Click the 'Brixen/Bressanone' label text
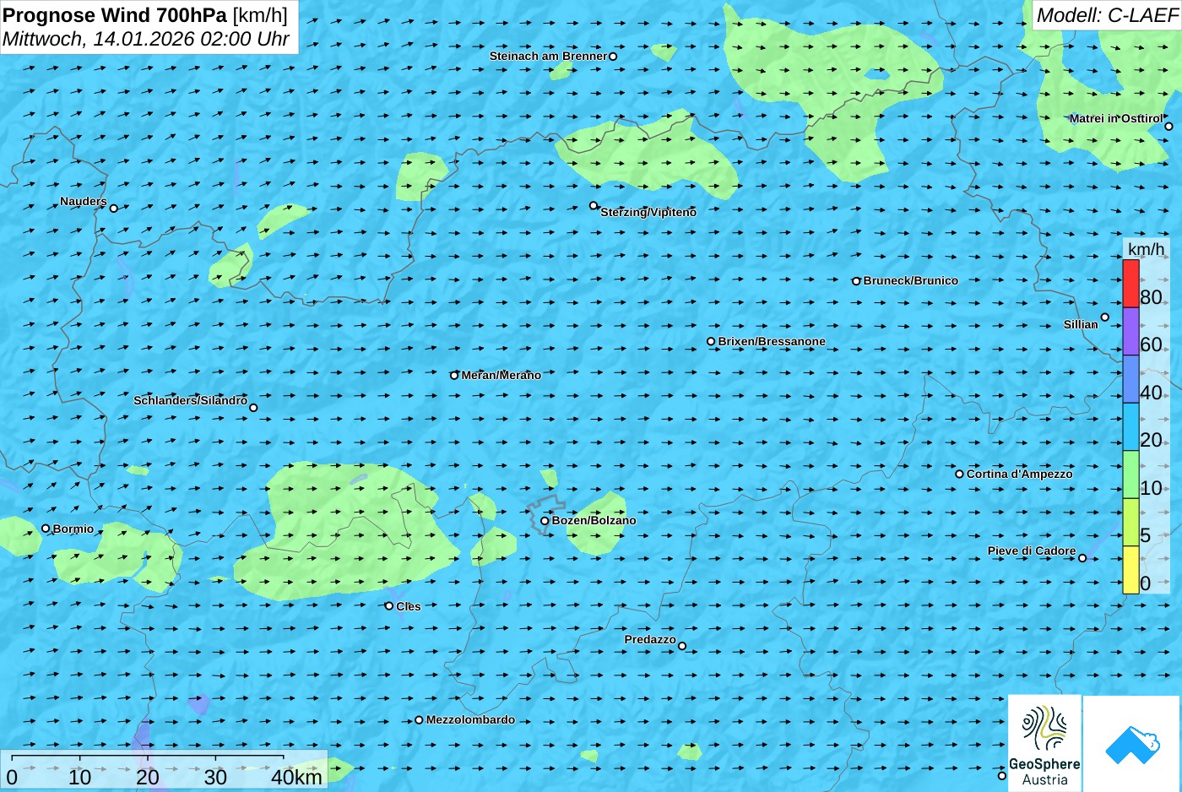 [772, 342]
